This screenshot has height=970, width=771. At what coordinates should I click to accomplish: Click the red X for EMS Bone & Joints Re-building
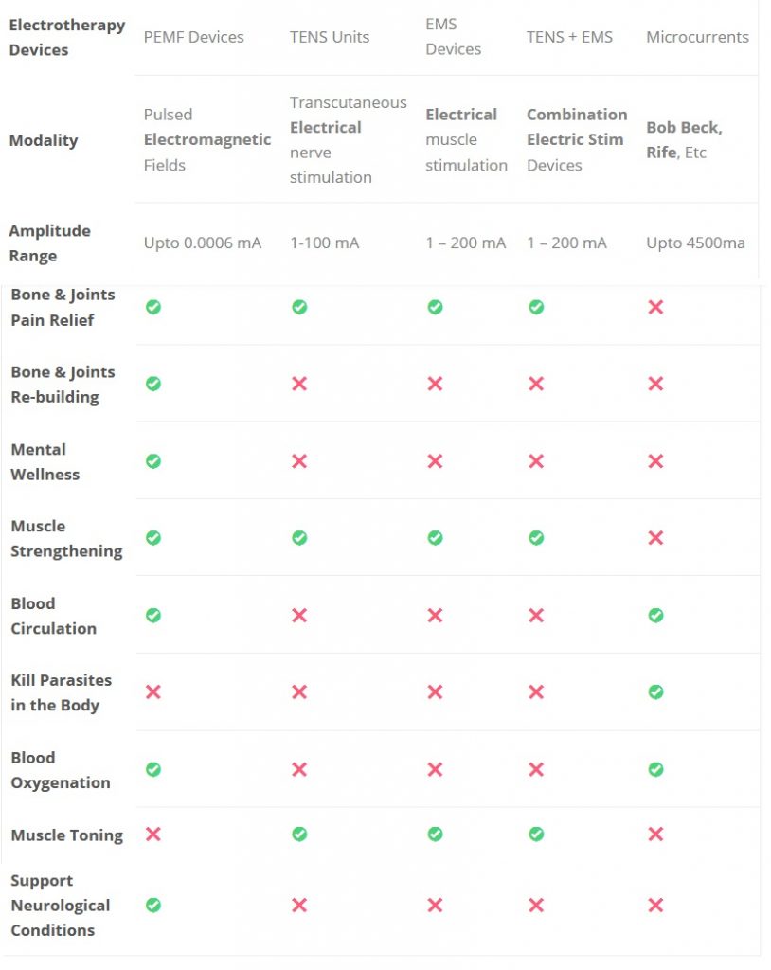[435, 384]
